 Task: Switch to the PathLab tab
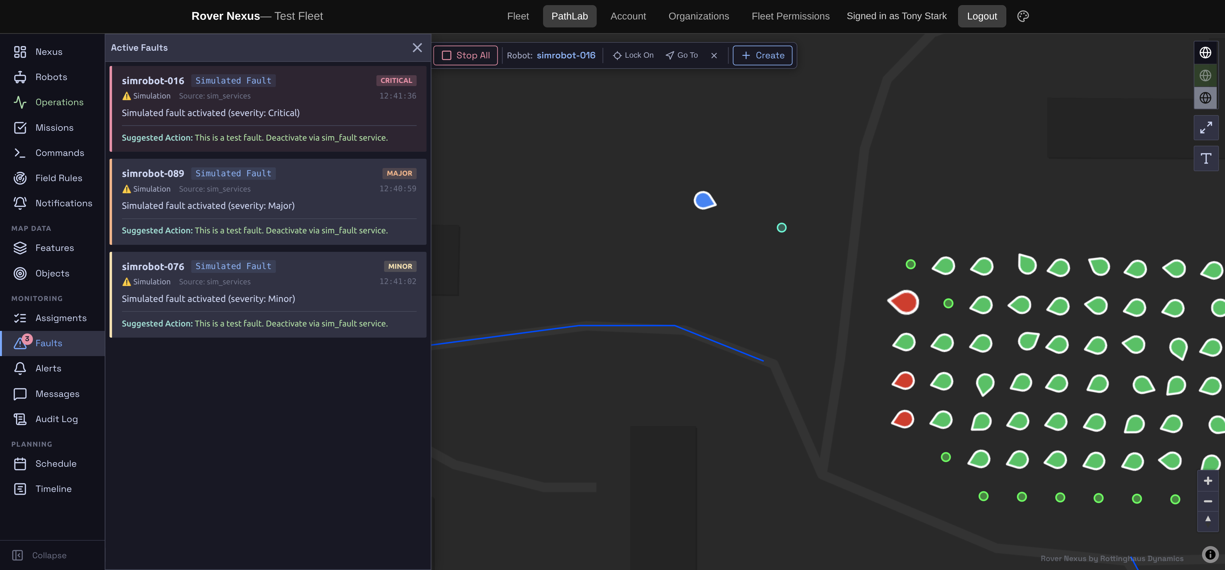click(x=570, y=16)
